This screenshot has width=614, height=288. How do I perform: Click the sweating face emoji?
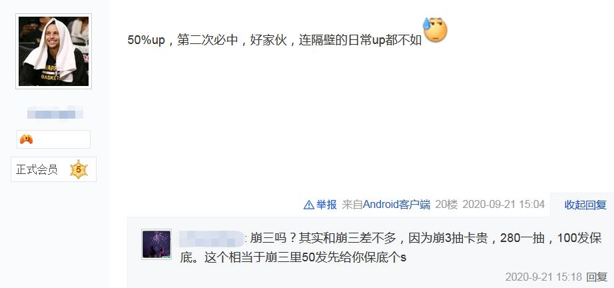(x=435, y=30)
